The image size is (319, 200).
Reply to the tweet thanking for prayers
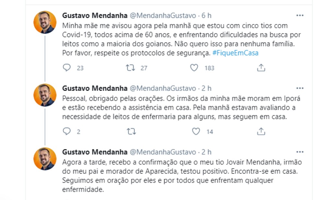click(67, 131)
